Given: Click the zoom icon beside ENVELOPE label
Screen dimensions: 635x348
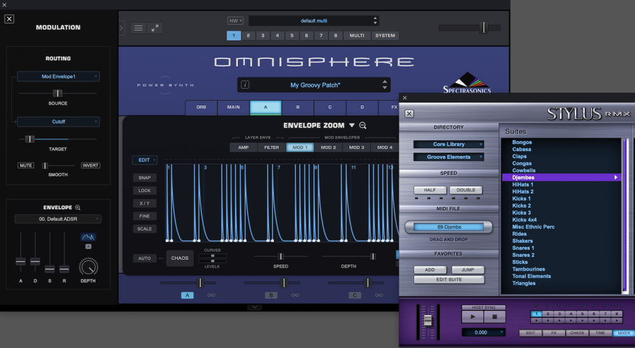Looking at the screenshot, I should [x=77, y=208].
